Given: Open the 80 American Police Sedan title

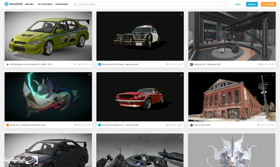Looking at the screenshot, I should (120, 64).
